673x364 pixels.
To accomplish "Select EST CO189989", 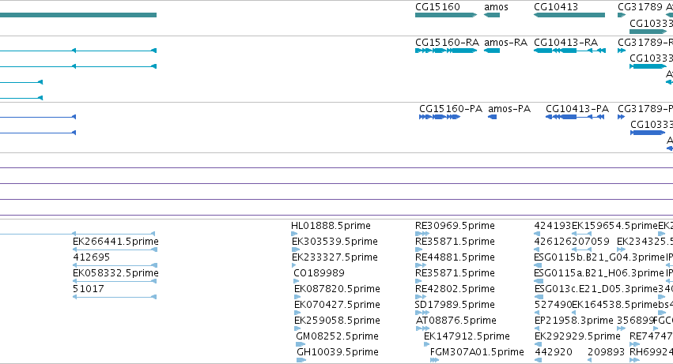I will pos(319,273).
